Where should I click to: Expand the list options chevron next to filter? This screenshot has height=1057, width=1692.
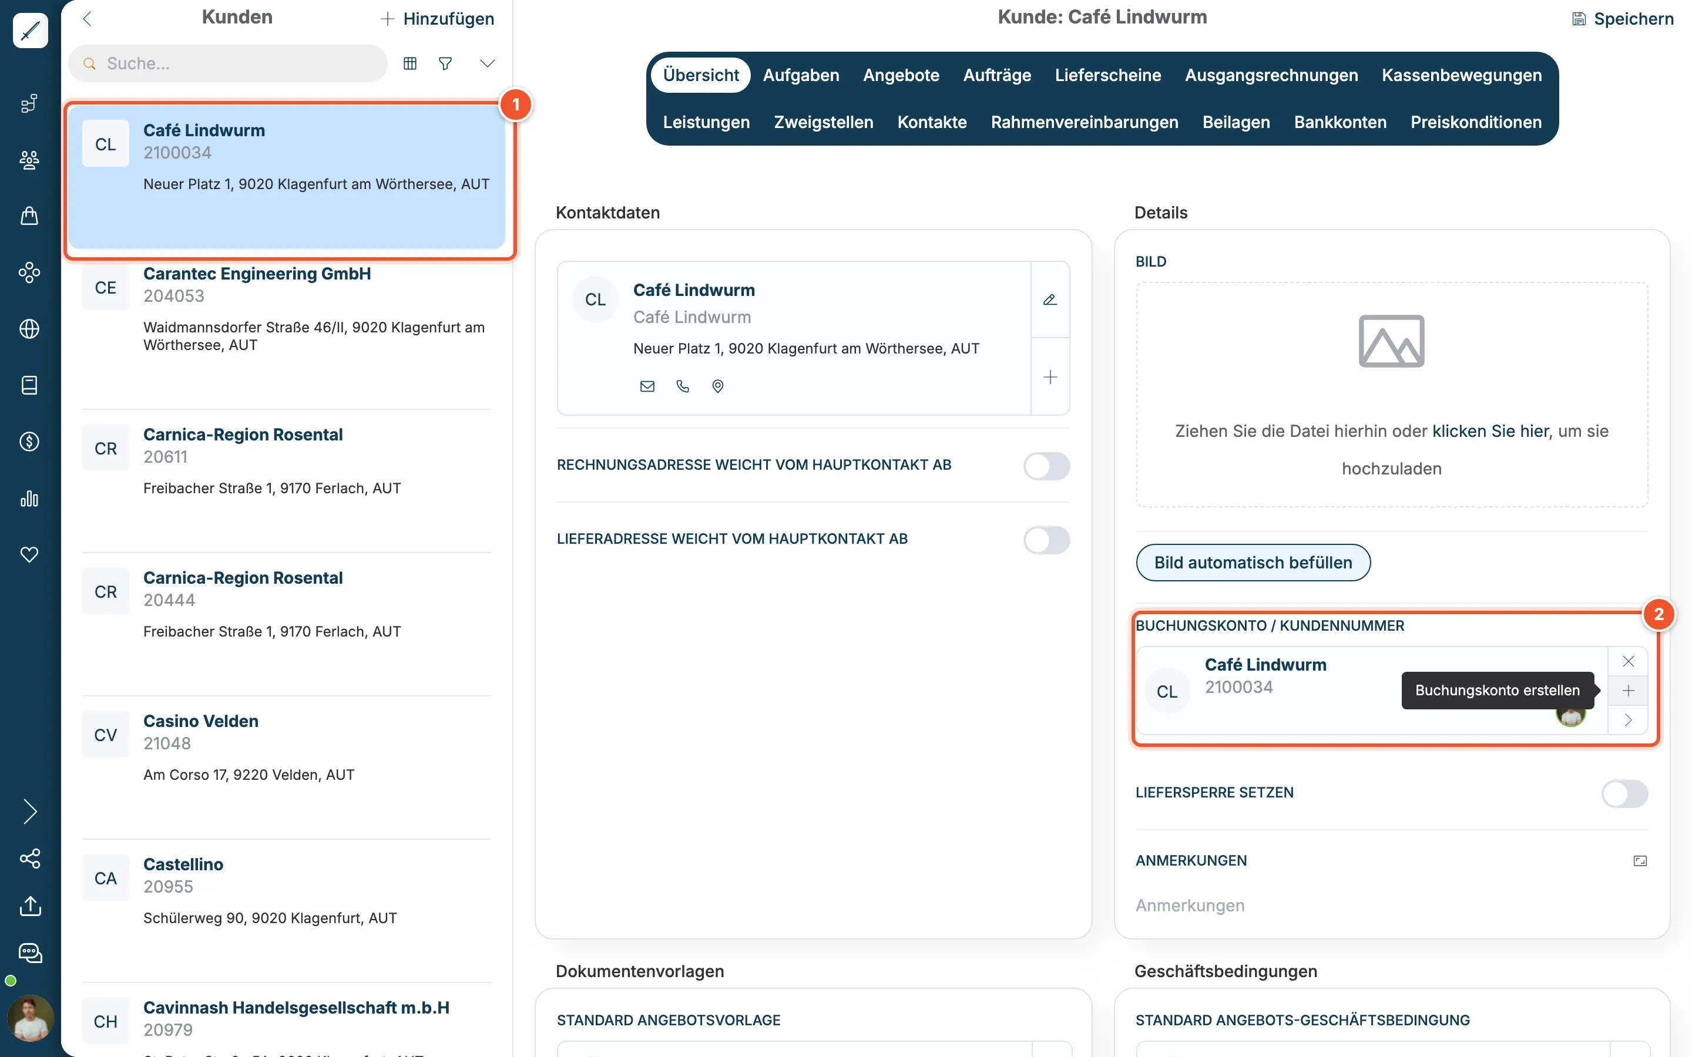click(487, 63)
